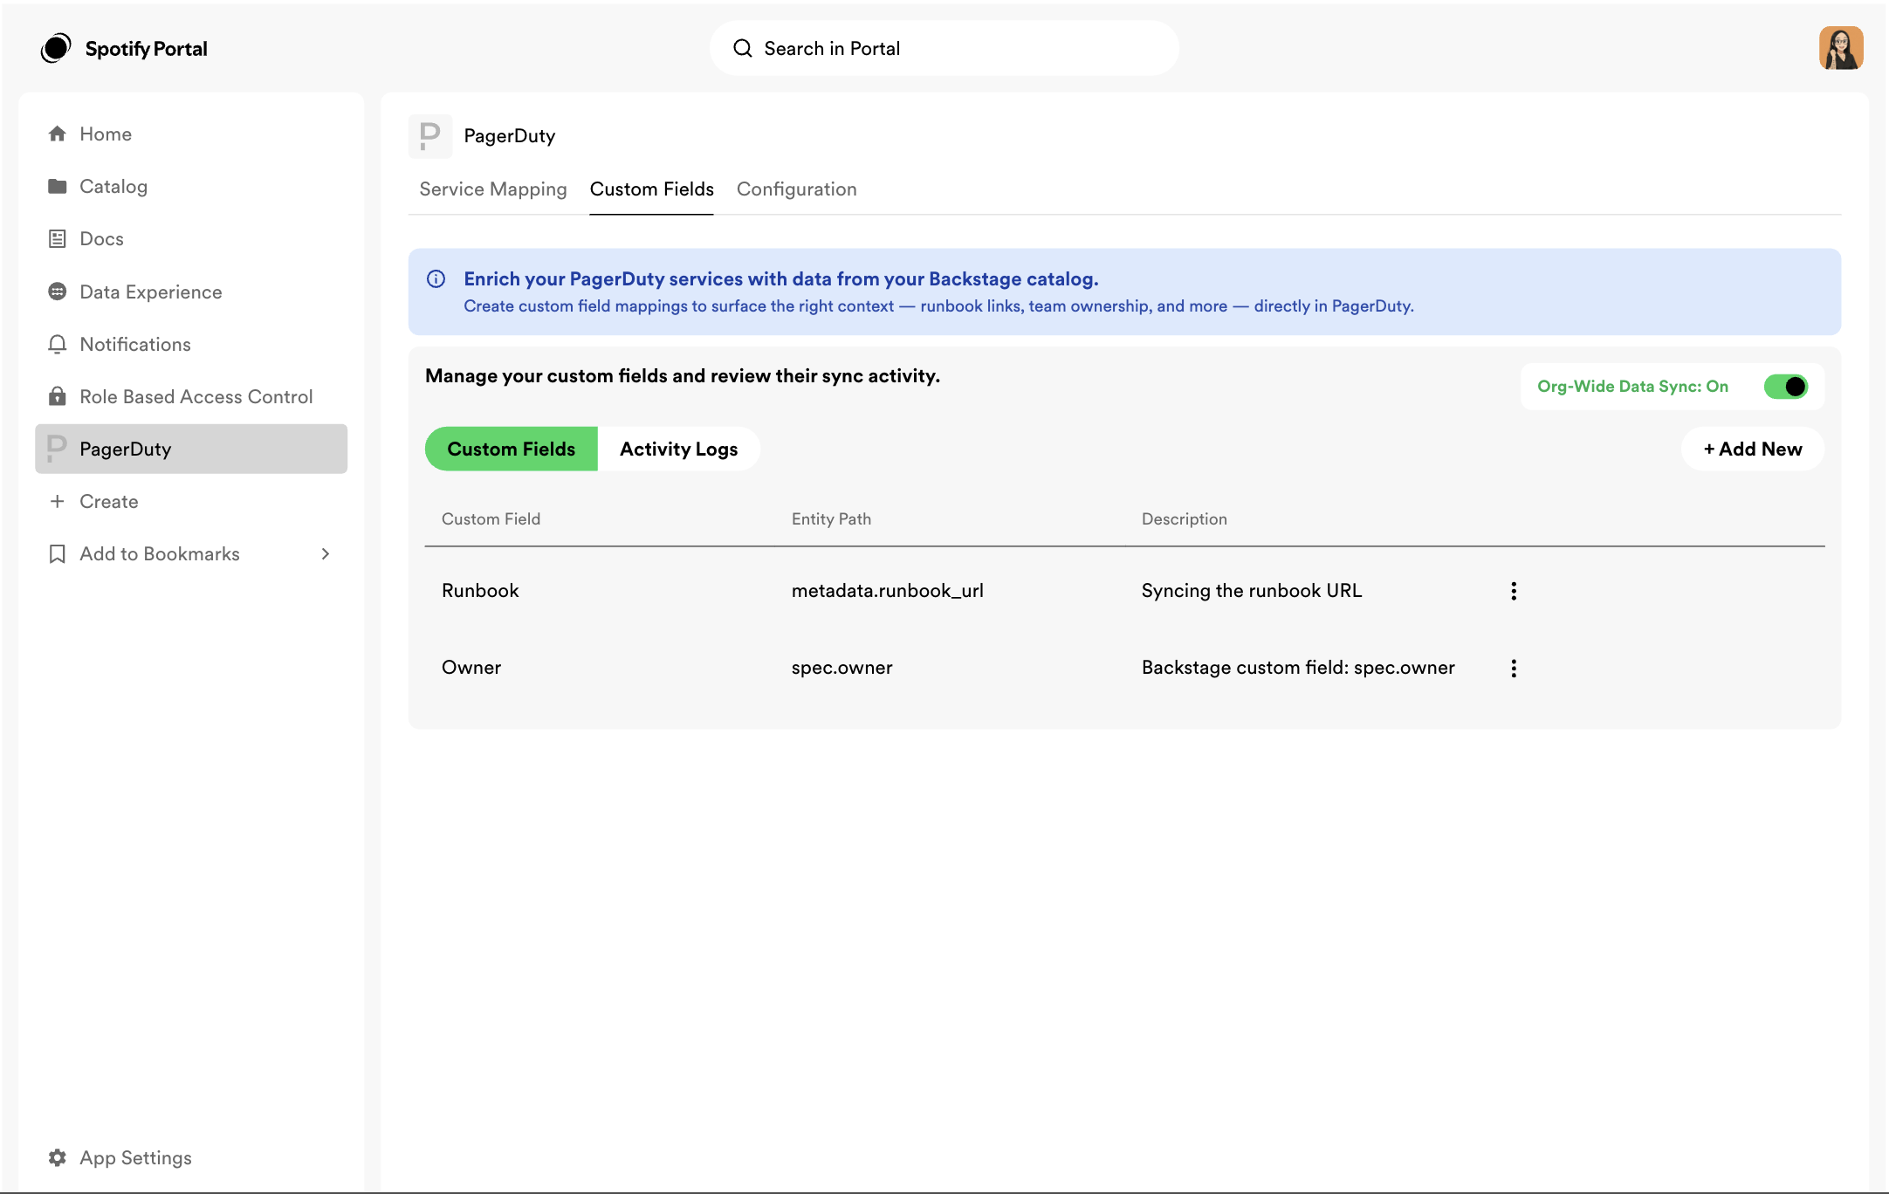Go to Home in the sidebar

(191, 134)
